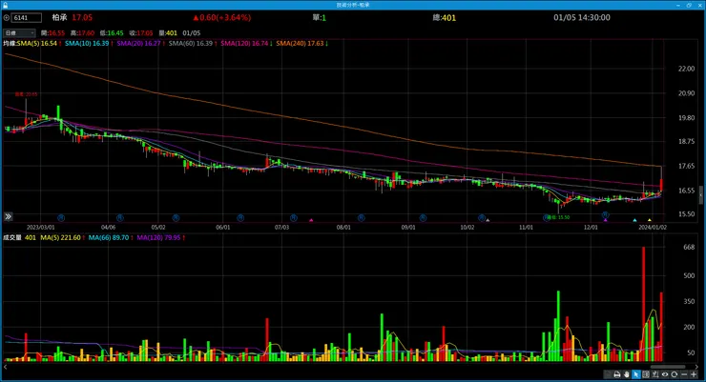
Task: Click the scroll-right arrow under volume chart
Action: pyautogui.click(x=697, y=367)
